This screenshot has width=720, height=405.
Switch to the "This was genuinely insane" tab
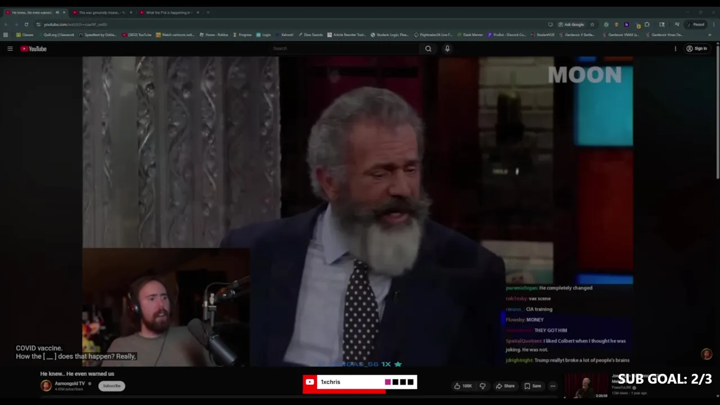(101, 12)
